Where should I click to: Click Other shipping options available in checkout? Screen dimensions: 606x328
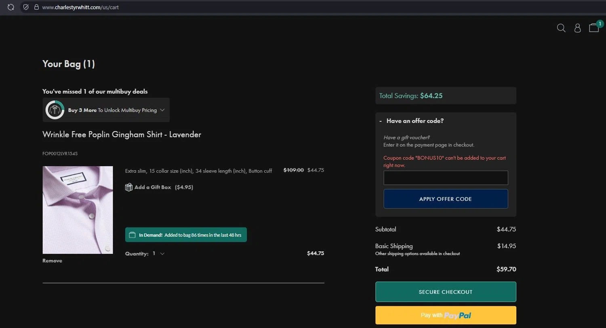point(417,253)
